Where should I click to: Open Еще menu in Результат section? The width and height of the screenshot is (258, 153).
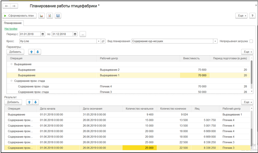click(x=247, y=102)
